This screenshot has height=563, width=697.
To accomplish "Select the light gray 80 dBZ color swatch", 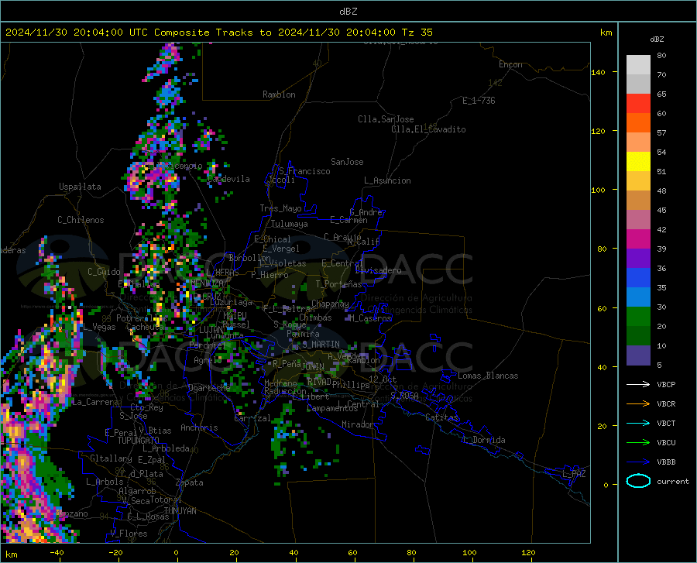I will (638, 64).
